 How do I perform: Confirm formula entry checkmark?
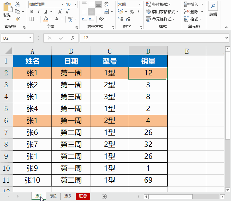point(61,38)
